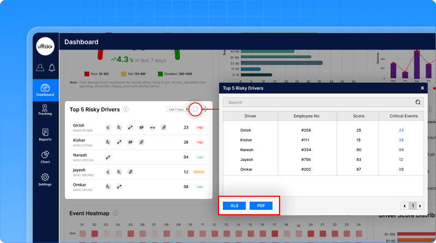Viewport: 436px width, 243px height.
Task: Open the Reports section
Action: pyautogui.click(x=45, y=135)
